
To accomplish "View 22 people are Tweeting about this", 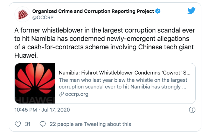I will [x=90, y=124].
